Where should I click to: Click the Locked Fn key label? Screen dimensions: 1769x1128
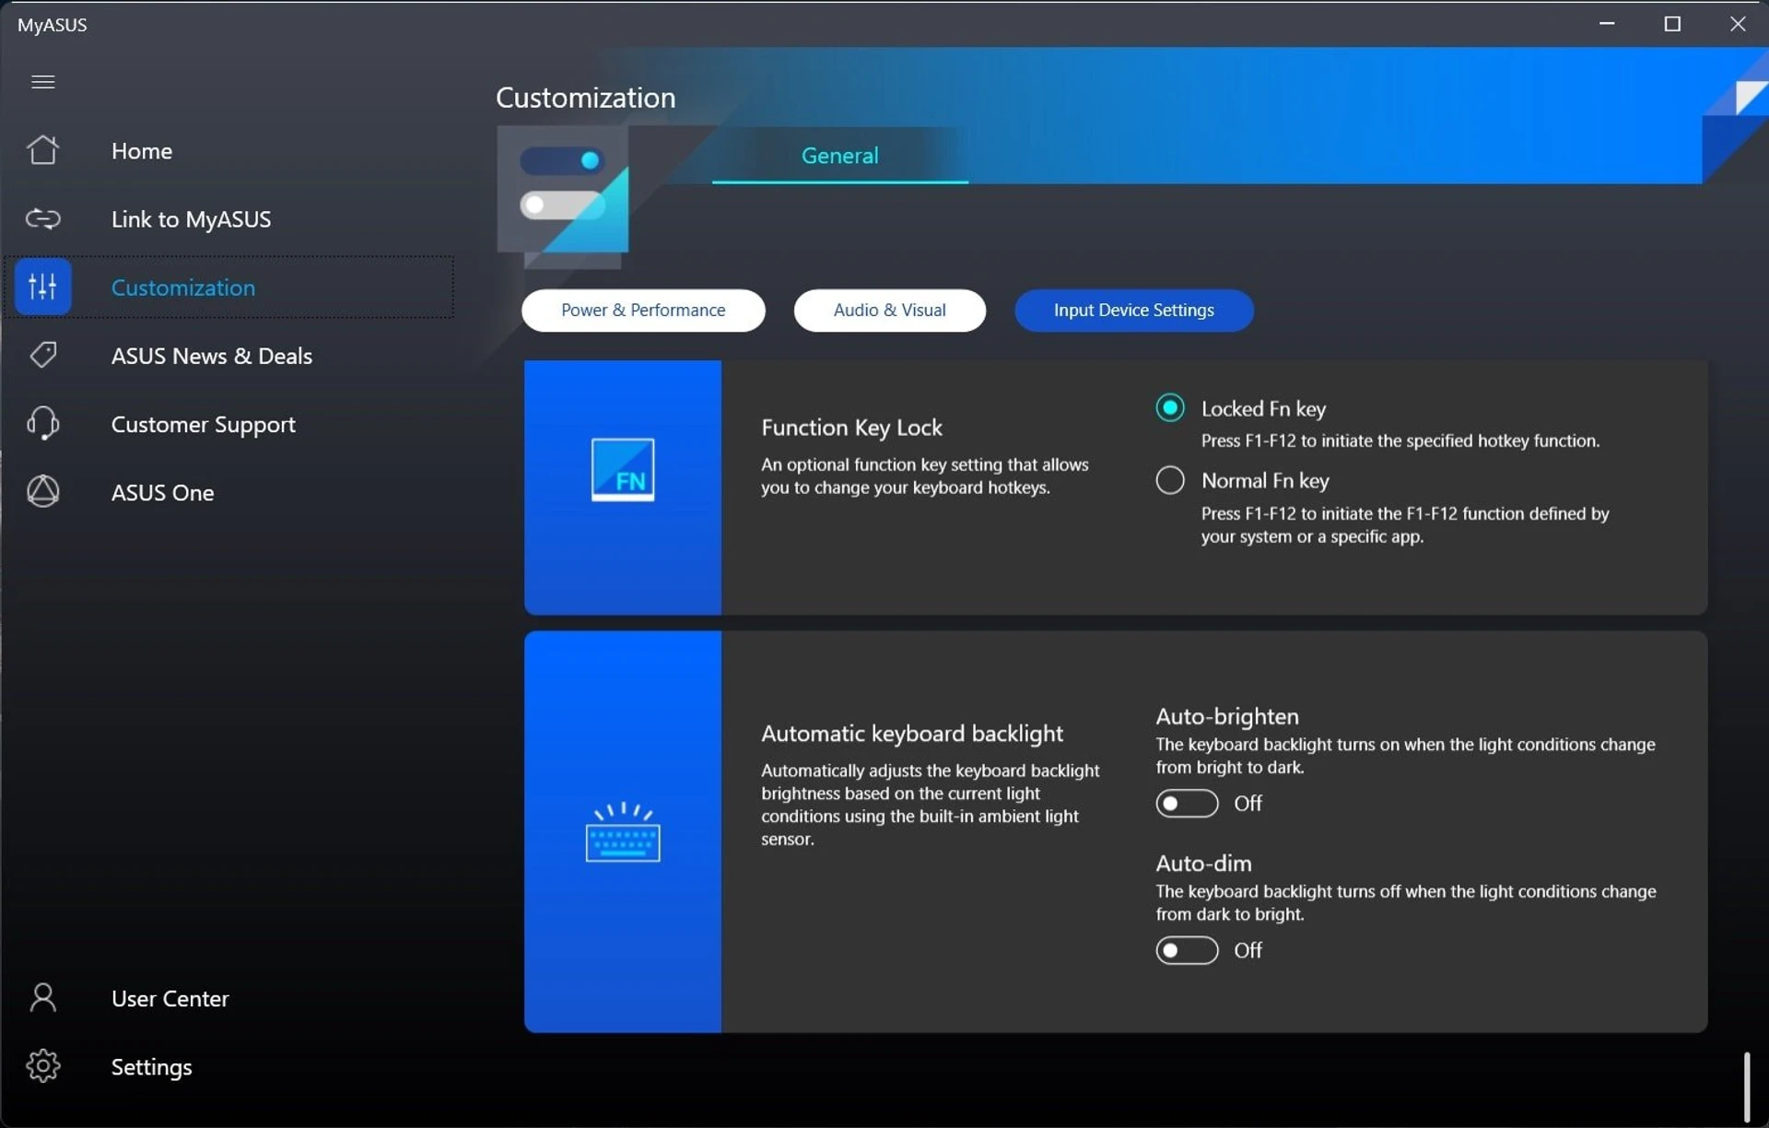tap(1263, 408)
